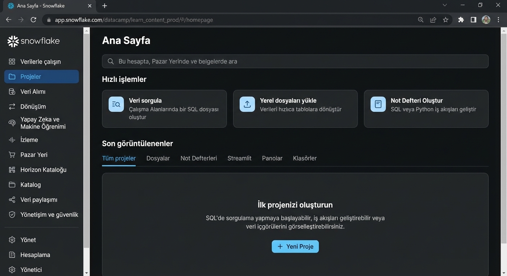Click the Not Defteri Oluştur notebook icon
This screenshot has width=507, height=276.
pyautogui.click(x=378, y=104)
